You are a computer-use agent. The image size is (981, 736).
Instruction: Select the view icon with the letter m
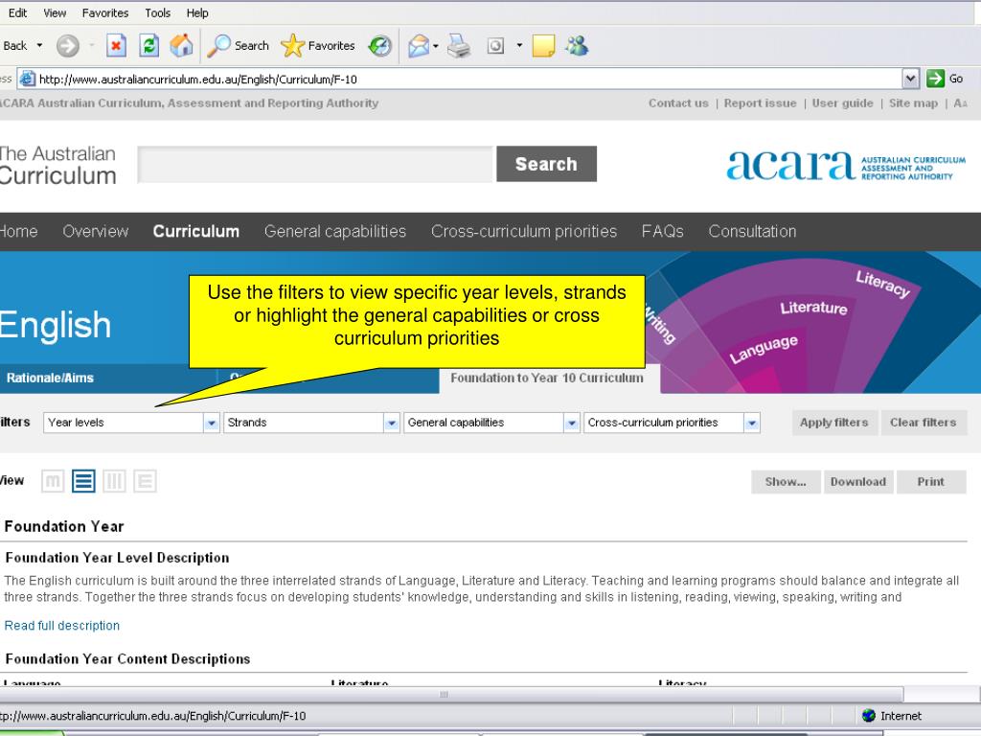click(53, 481)
